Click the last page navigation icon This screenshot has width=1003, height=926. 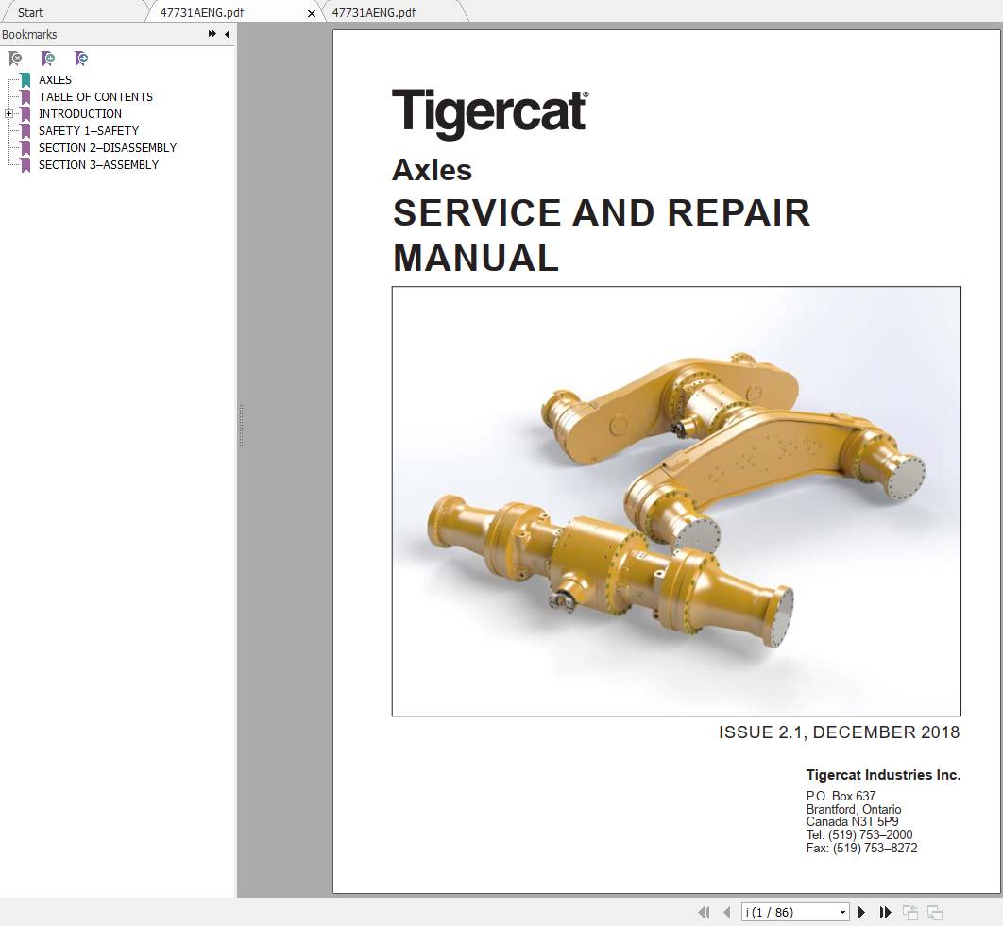click(x=885, y=912)
